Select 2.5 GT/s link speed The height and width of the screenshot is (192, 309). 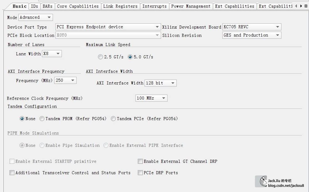point(100,57)
